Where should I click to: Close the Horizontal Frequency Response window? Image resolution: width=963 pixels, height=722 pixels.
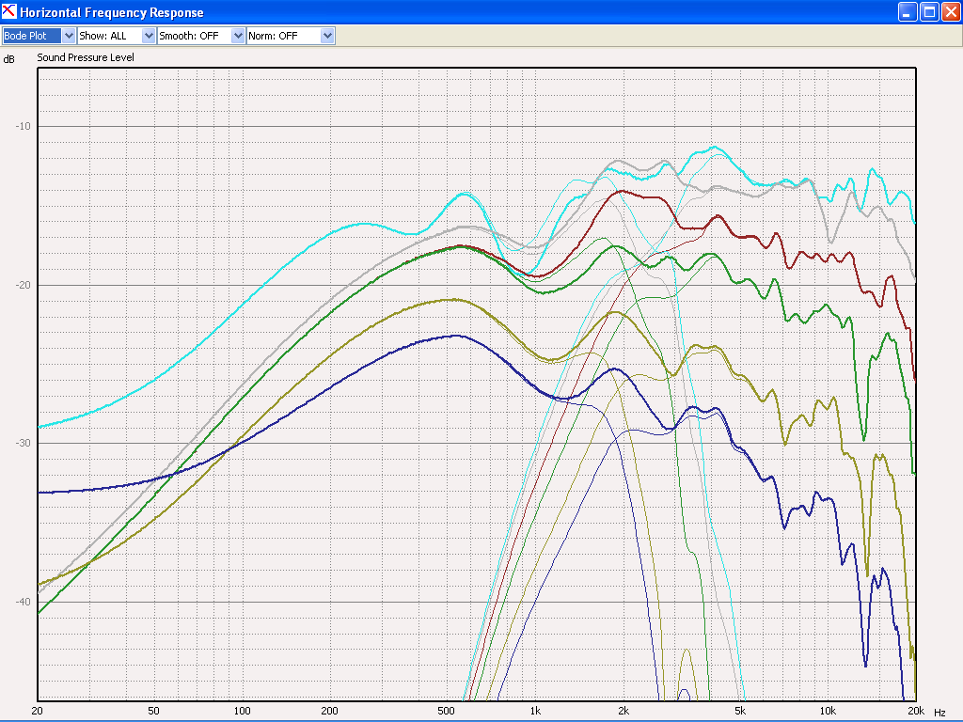click(x=951, y=11)
